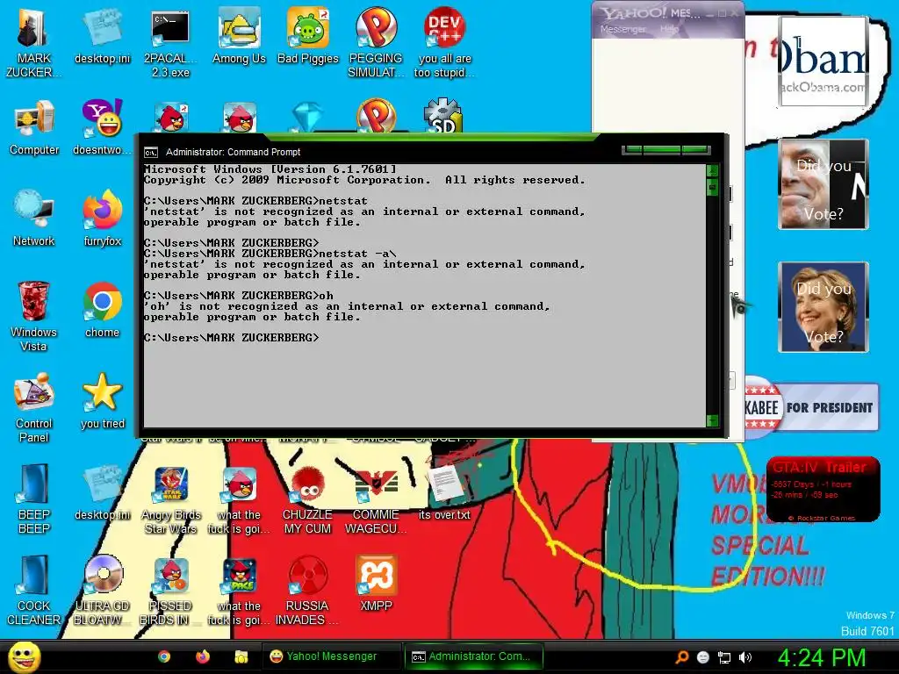Open the desktop.ini file next to BEEP BEEP
Viewport: 899px width, 674px height.
[x=102, y=493]
